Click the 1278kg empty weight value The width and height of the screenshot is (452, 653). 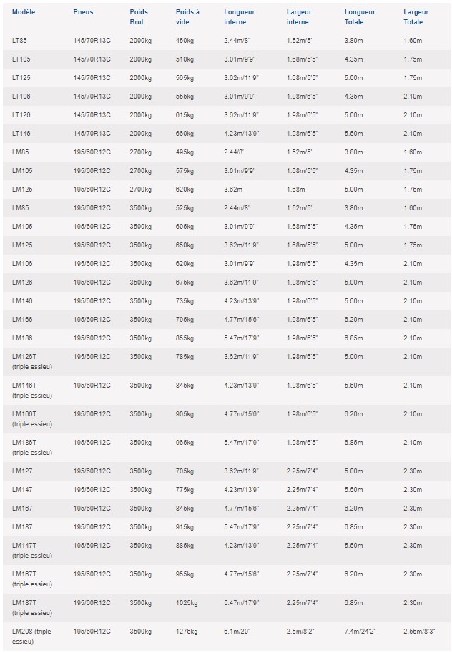(187, 632)
